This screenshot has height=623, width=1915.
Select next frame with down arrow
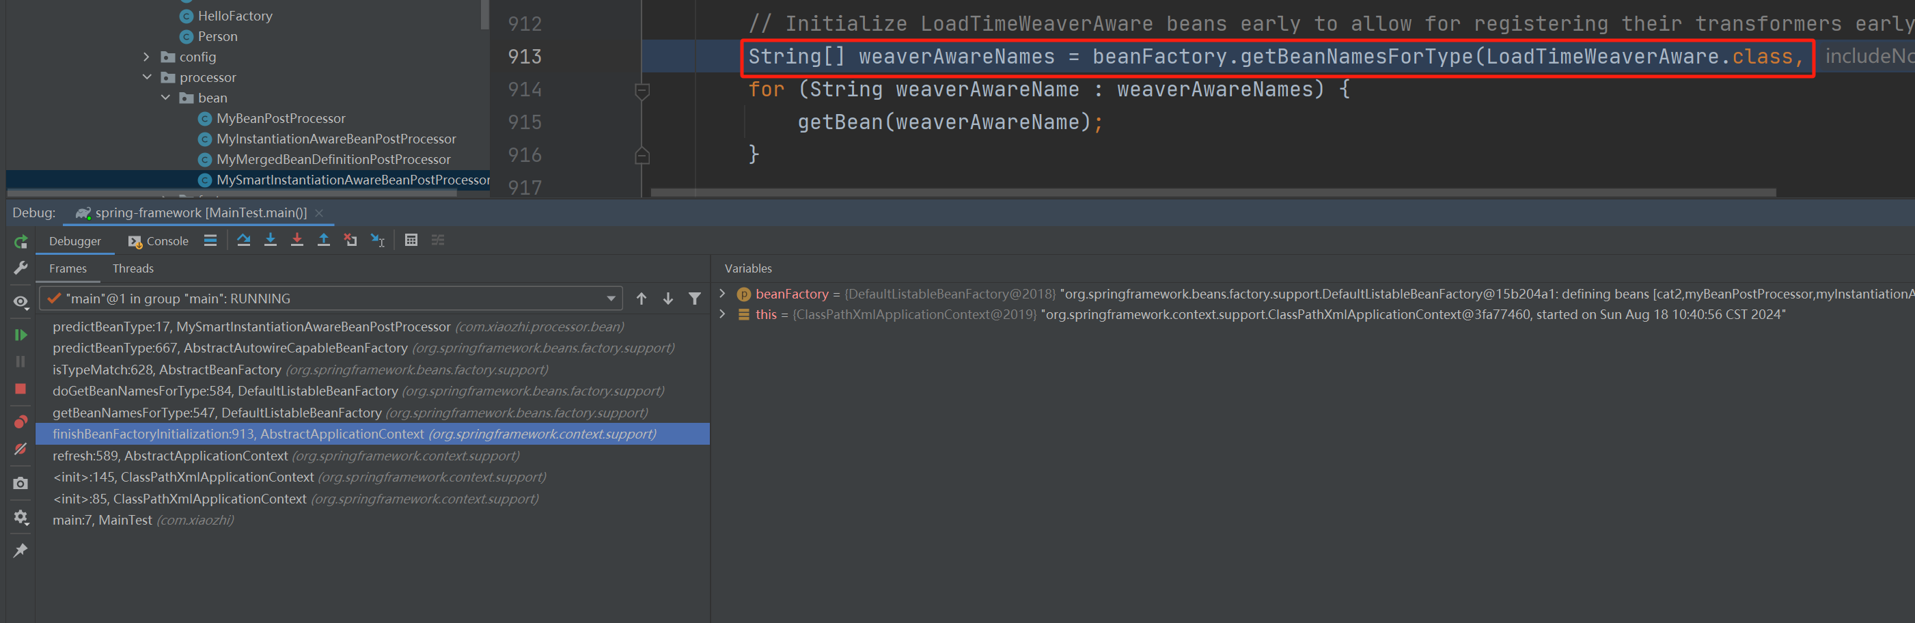point(668,299)
